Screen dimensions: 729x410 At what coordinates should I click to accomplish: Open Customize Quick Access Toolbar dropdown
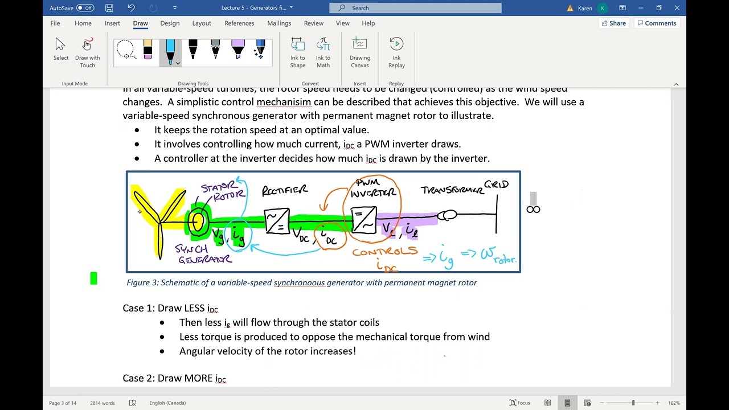pyautogui.click(x=175, y=8)
